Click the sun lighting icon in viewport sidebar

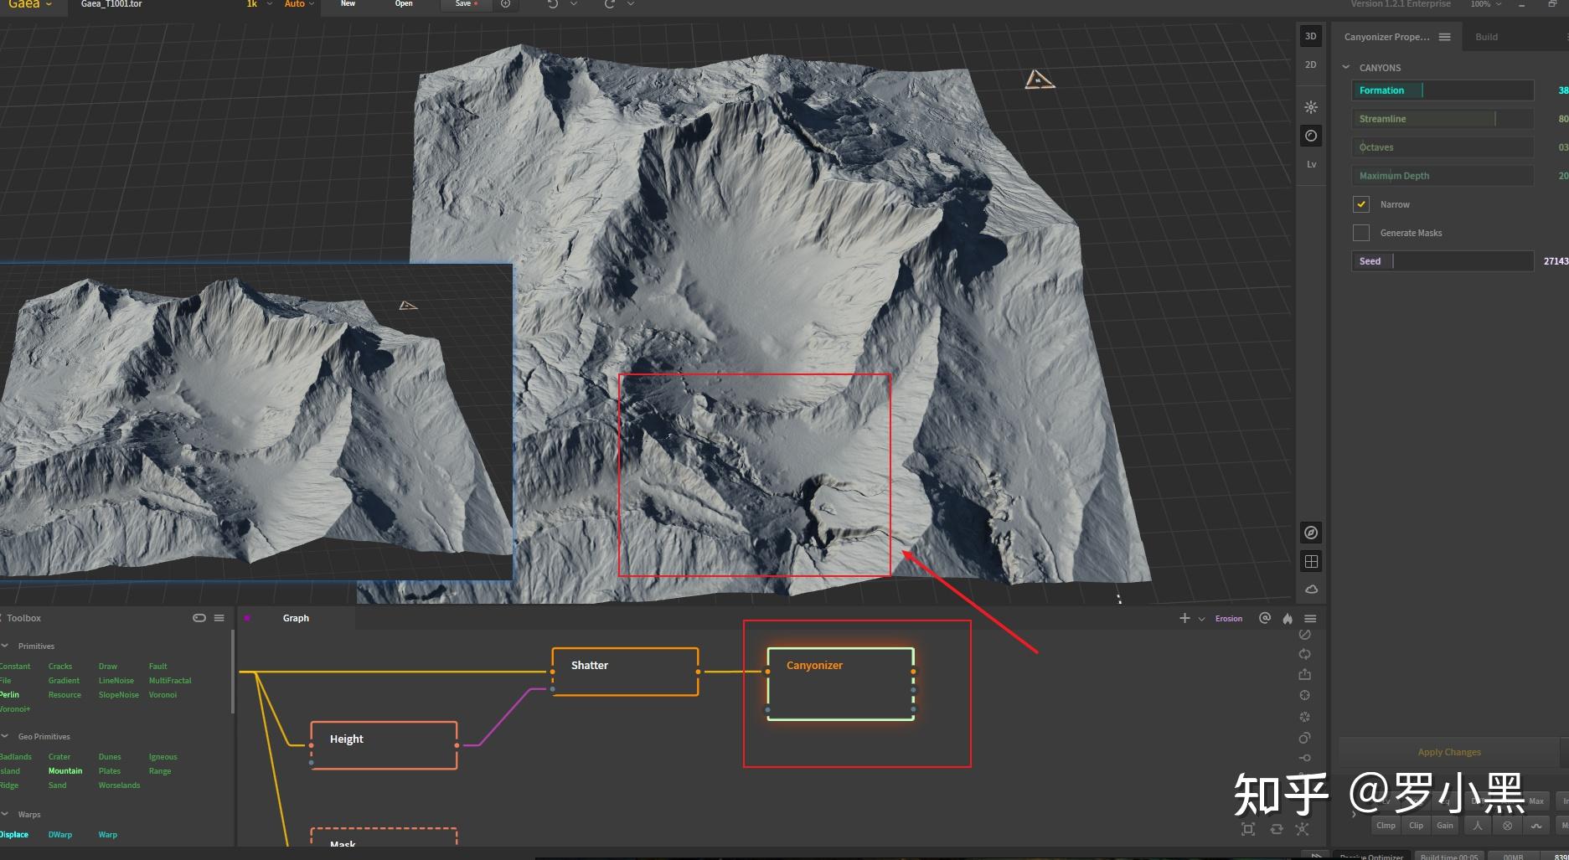click(1311, 107)
